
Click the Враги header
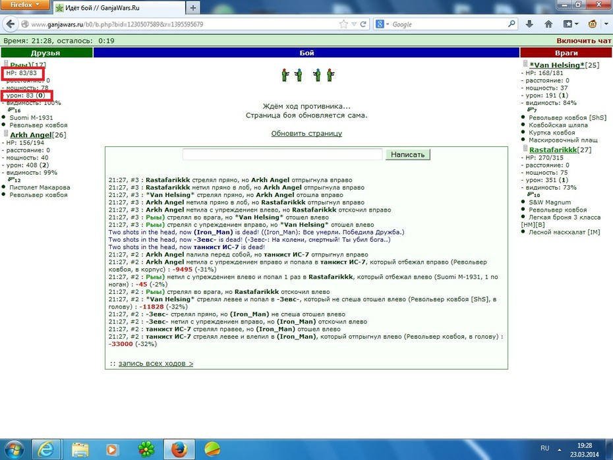pyautogui.click(x=566, y=53)
